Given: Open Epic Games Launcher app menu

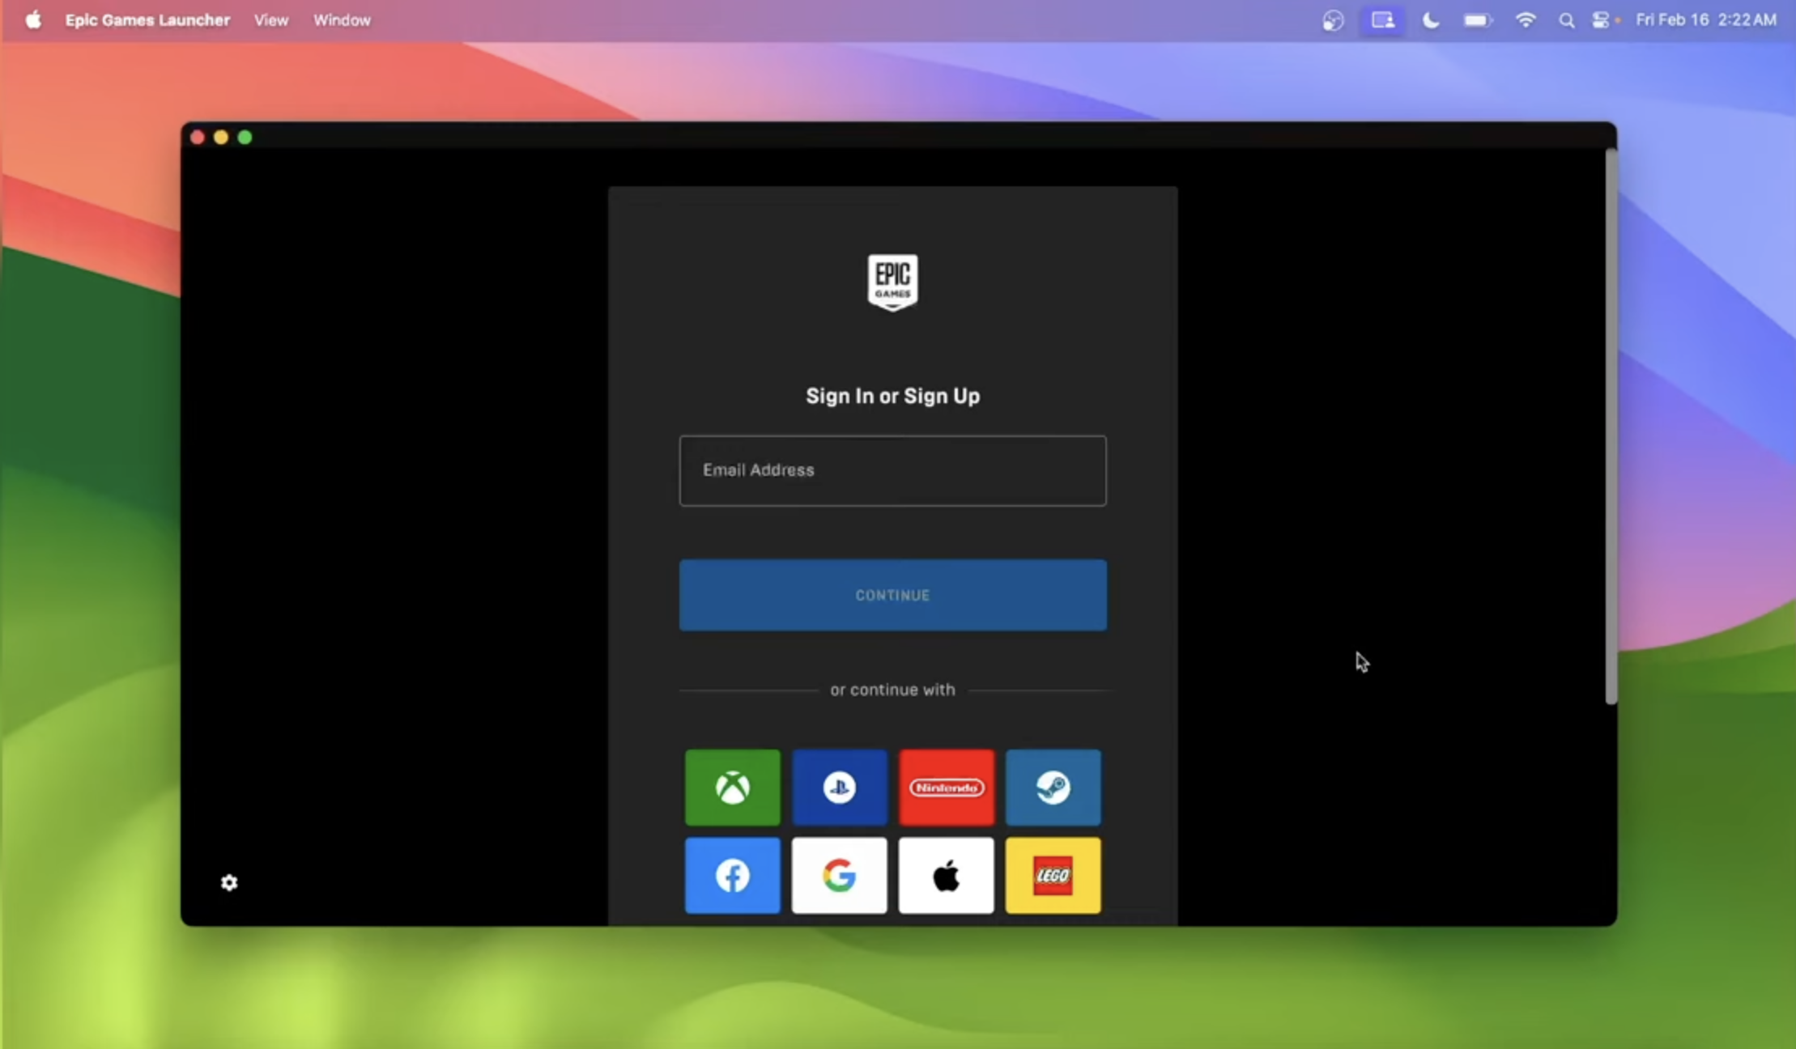Looking at the screenshot, I should (147, 20).
